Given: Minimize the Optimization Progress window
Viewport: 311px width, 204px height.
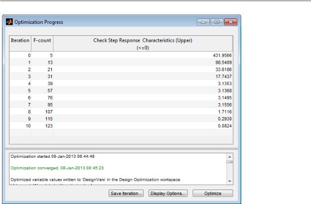Looking at the screenshot, I should (203, 22).
